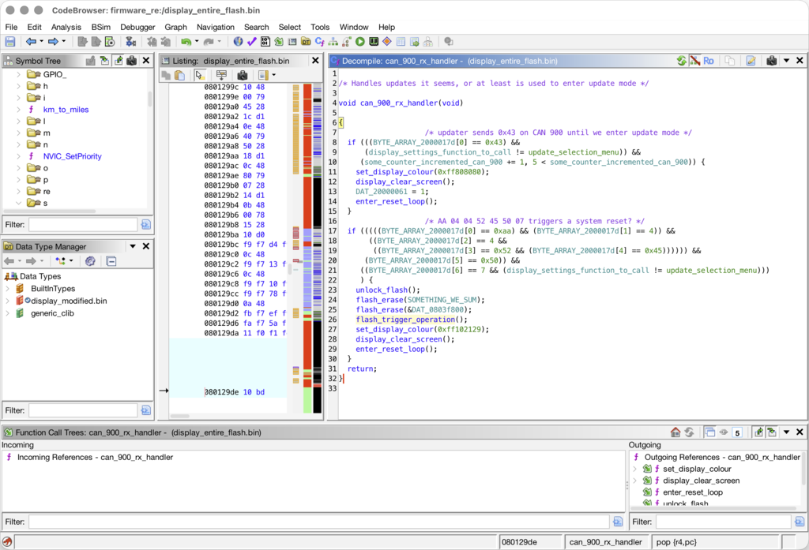
Task: Click the Listing paste clipboard icon
Action: 179,75
